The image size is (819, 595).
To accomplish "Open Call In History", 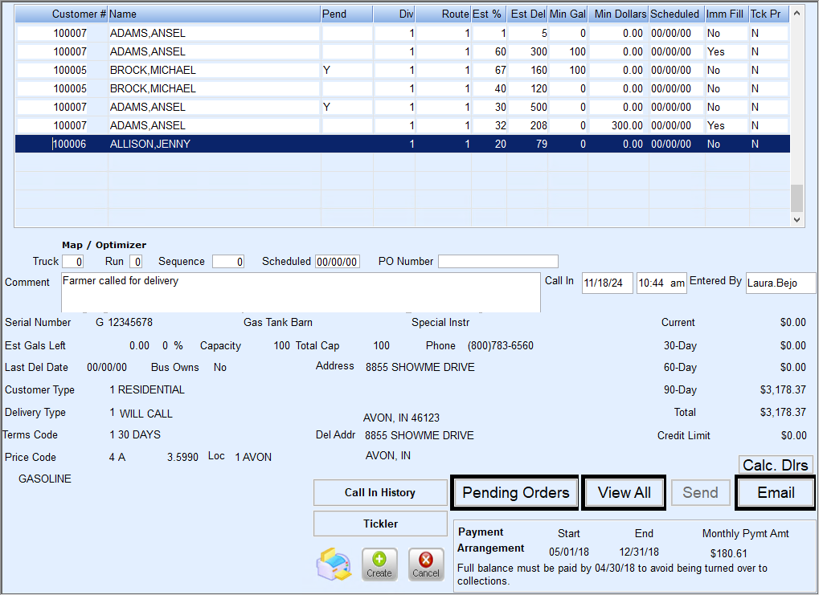I will click(x=380, y=493).
